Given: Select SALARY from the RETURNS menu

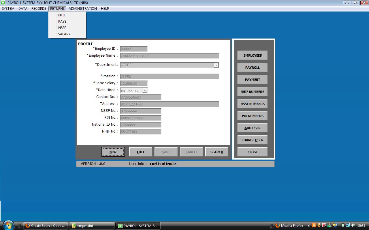Looking at the screenshot, I should click(x=64, y=34).
